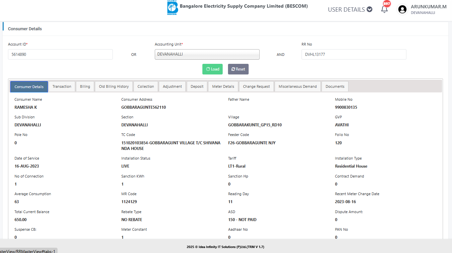This screenshot has height=253, width=452.
Task: Switch to the Deposit tab
Action: click(x=197, y=86)
